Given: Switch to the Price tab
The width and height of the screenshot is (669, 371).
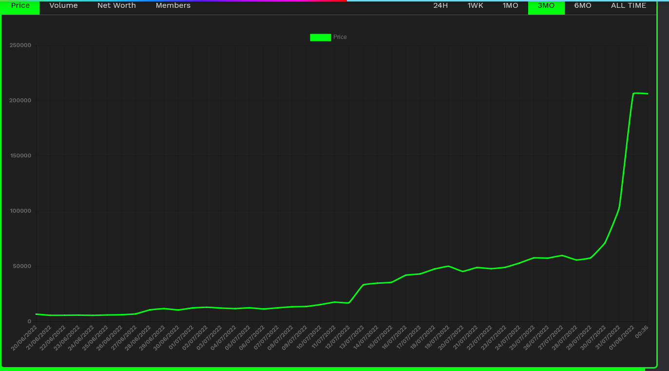Looking at the screenshot, I should [20, 6].
